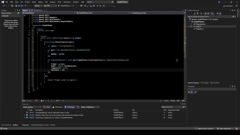Open the Debug configuration dropdown
The width and height of the screenshot is (240, 135).
coord(38,6)
